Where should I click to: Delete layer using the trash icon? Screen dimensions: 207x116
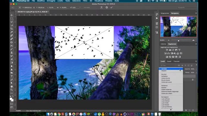(193, 110)
